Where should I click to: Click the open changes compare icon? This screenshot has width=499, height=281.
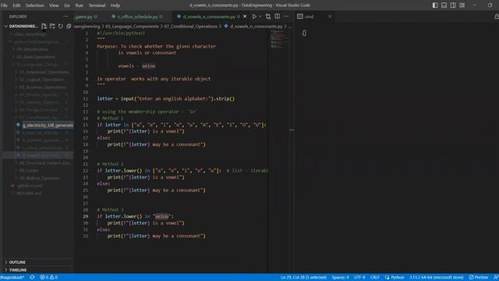click(x=268, y=16)
